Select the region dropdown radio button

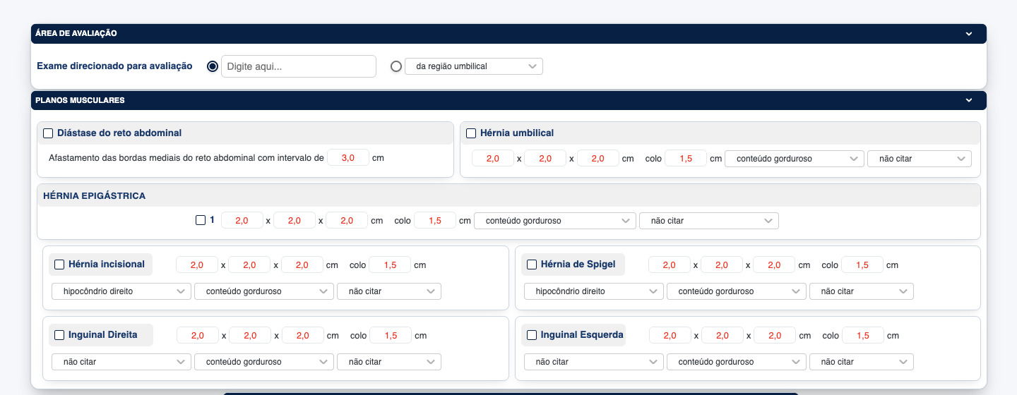pos(396,66)
